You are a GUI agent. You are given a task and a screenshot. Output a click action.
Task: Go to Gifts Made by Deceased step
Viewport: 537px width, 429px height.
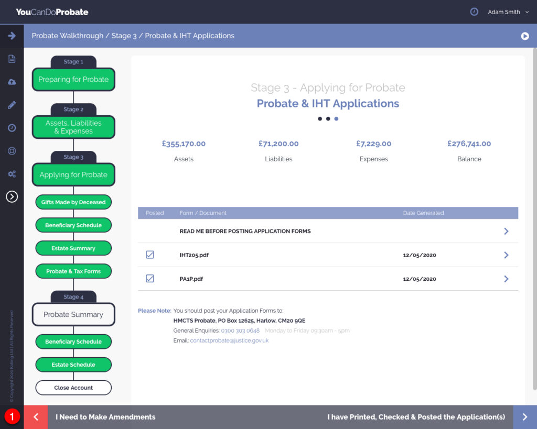click(73, 202)
